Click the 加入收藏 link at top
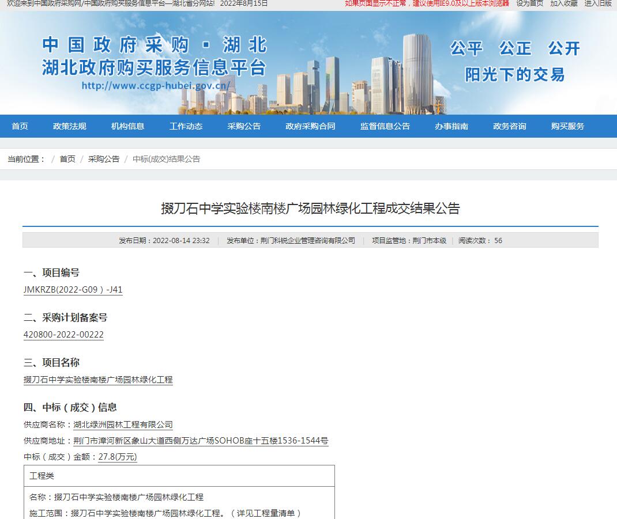The image size is (617, 519). (x=563, y=3)
